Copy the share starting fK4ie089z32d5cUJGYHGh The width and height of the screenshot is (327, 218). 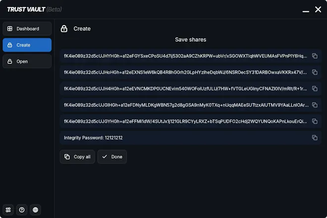[315, 121]
